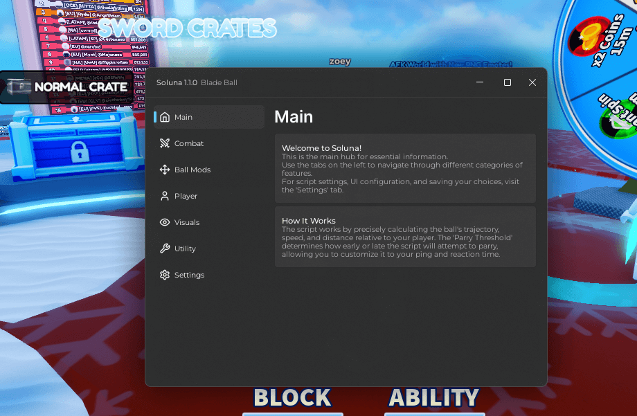The height and width of the screenshot is (416, 637).
Task: Click the leaderboard player list
Action: point(97,42)
